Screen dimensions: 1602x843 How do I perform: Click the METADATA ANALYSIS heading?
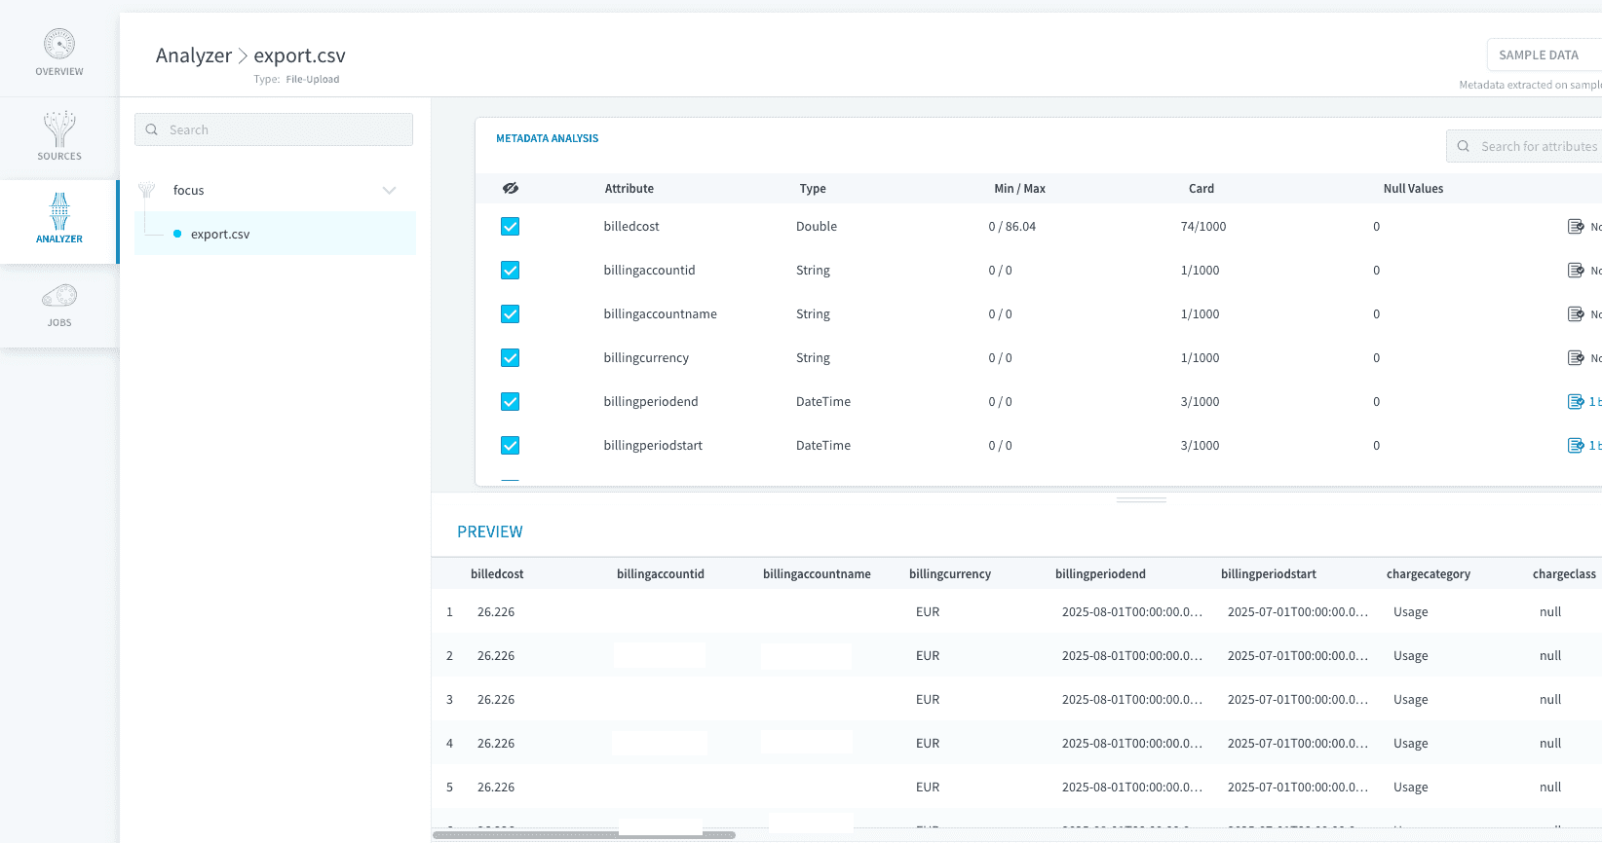[548, 138]
